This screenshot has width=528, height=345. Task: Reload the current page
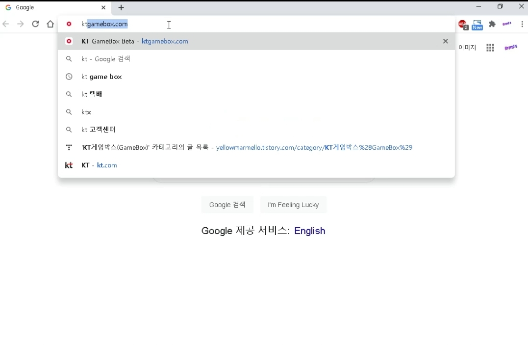[35, 24]
